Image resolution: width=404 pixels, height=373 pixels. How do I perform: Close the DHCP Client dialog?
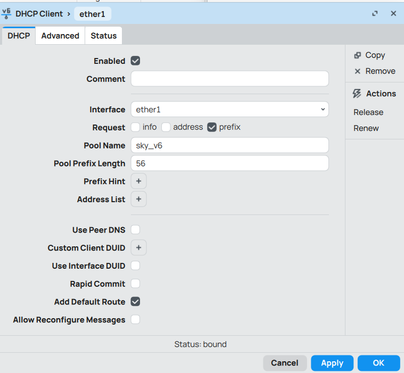[393, 13]
